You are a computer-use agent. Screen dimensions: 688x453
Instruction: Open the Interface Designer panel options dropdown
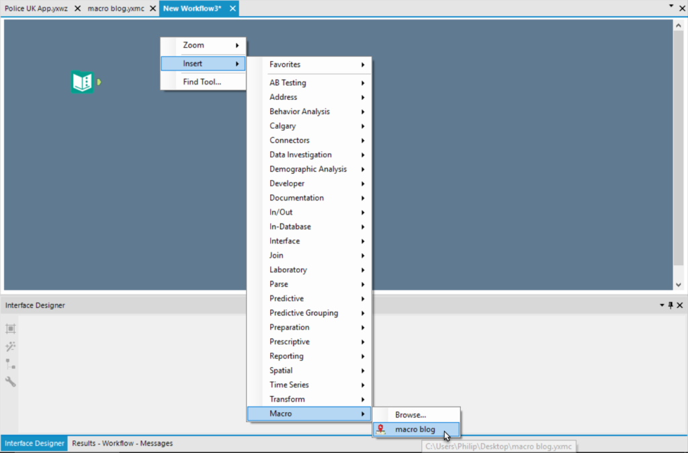pyautogui.click(x=662, y=305)
